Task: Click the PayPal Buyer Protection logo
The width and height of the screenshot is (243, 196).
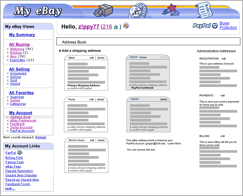Action: tap(205, 26)
